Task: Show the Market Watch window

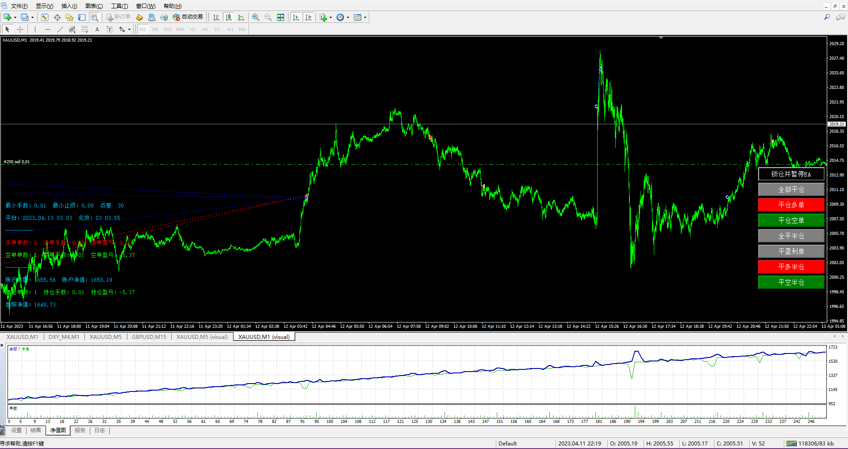Action: 45,17
